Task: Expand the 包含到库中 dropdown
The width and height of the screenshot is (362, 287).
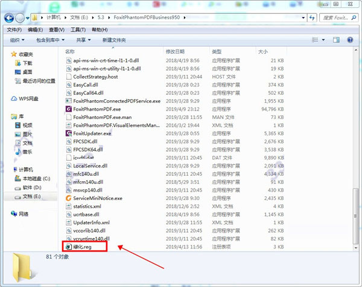Action: tap(50, 40)
